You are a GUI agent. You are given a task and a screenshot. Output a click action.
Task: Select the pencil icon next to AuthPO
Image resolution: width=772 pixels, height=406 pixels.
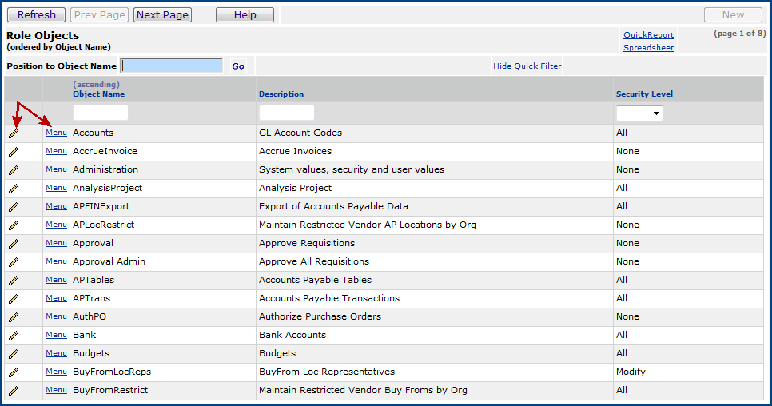(x=14, y=317)
